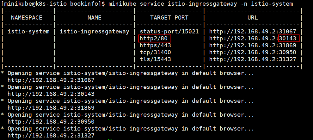The width and height of the screenshot is (313, 140).
Task: Click the https/443 target port
Action: click(155, 45)
